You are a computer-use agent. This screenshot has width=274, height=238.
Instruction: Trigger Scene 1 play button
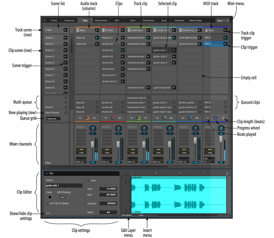65,38
